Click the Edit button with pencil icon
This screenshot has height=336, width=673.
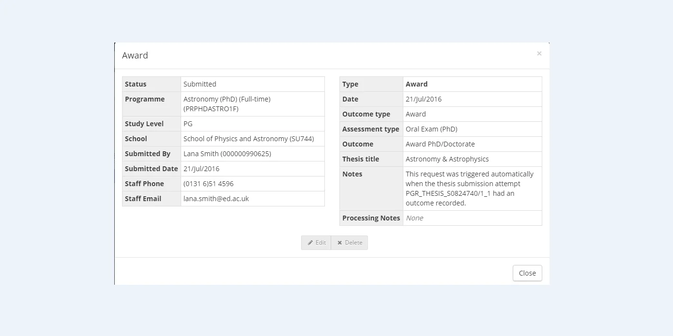point(316,243)
